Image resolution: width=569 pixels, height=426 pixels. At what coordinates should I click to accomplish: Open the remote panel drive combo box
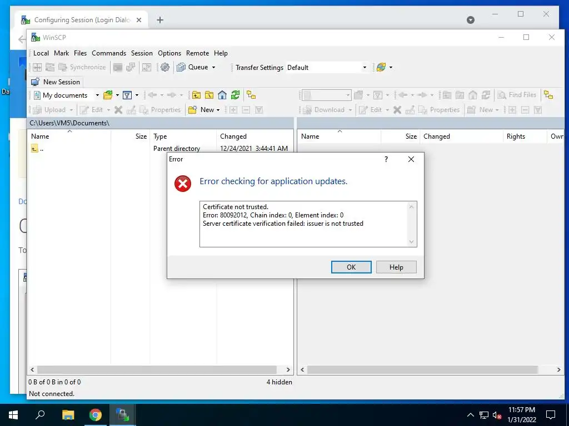pyautogui.click(x=326, y=95)
